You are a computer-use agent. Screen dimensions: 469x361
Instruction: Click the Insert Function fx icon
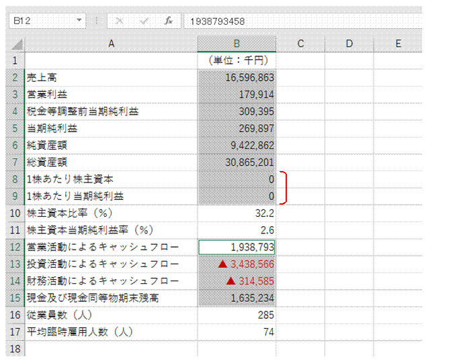(169, 21)
